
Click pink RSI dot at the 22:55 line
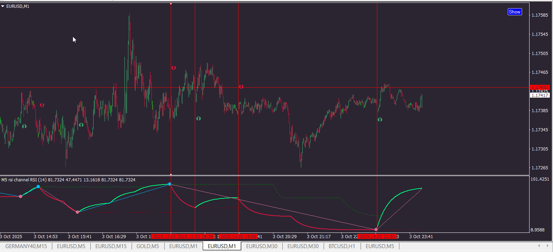(x=376, y=230)
